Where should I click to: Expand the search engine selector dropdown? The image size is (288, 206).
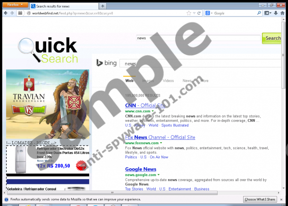pos(211,13)
